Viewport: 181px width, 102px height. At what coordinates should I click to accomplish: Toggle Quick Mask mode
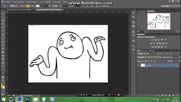click(3, 91)
